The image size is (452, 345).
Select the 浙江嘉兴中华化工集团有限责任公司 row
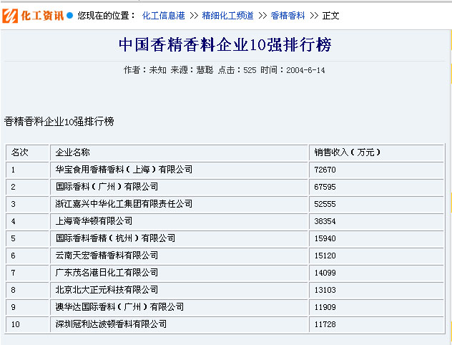[124, 204]
